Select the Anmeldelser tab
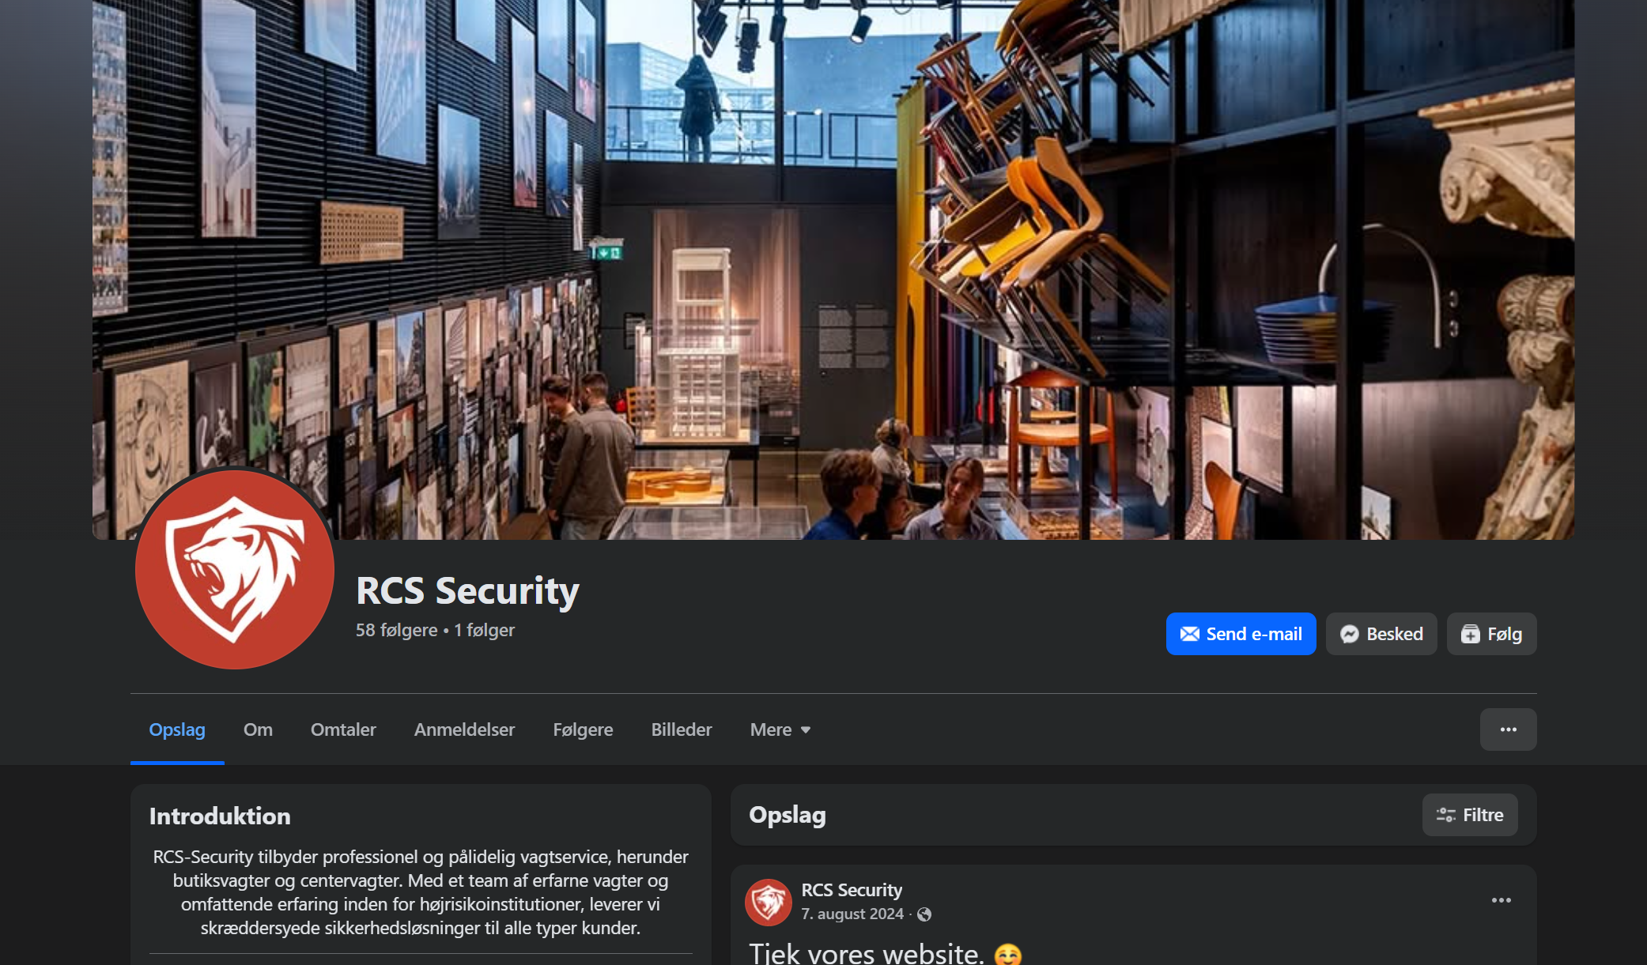The image size is (1647, 965). (464, 729)
